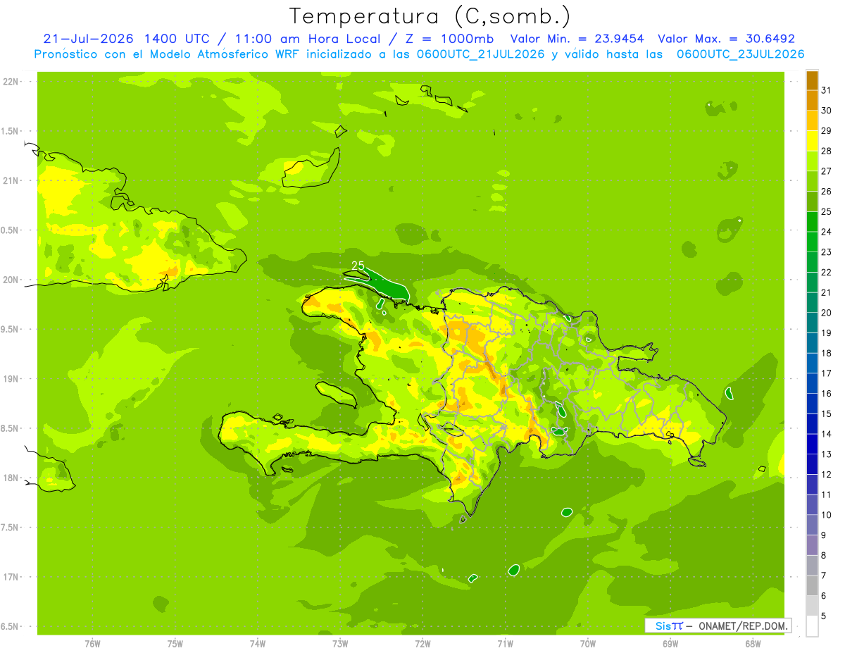Click the '73W' longitude label

[340, 644]
